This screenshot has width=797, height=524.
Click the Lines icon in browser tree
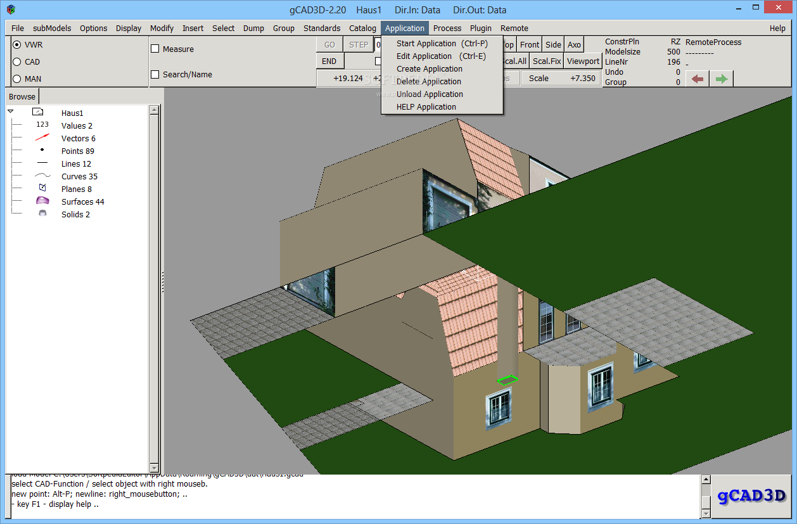tap(42, 163)
